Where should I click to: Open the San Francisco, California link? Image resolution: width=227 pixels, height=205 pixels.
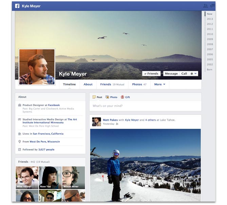tap(48, 134)
